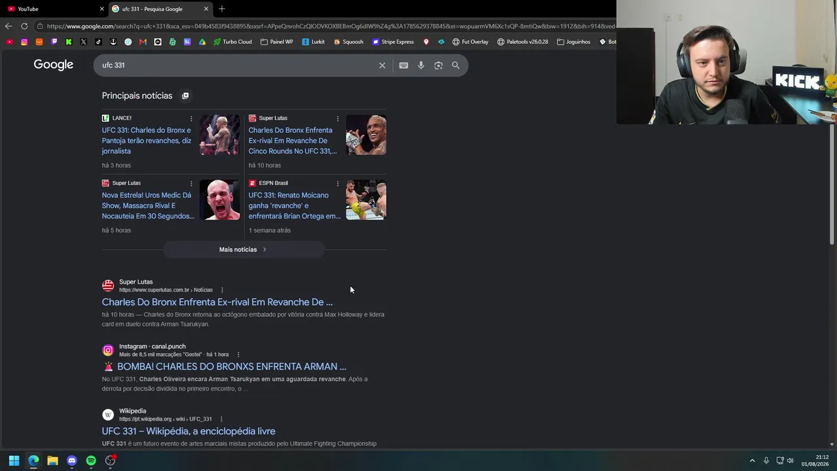Viewport: 837px width, 471px height.
Task: Open the on-screen keyboard input tool
Action: [x=403, y=65]
